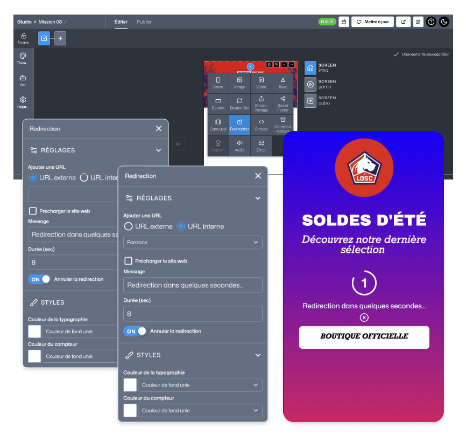Select URL externe in front panel
Viewport: 466px width, 435px height.
129,226
